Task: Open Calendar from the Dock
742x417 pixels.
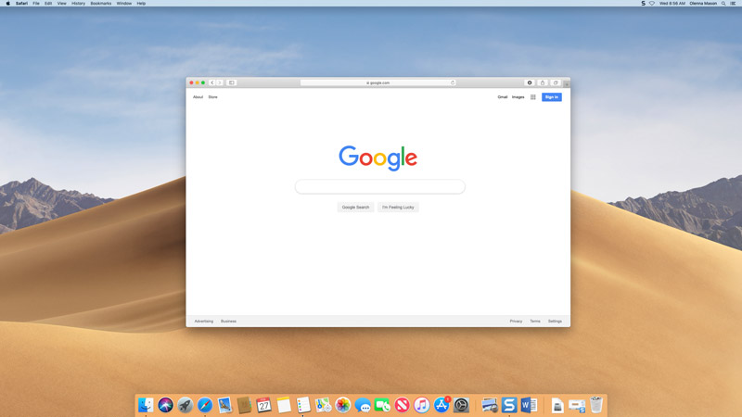Action: click(x=264, y=405)
